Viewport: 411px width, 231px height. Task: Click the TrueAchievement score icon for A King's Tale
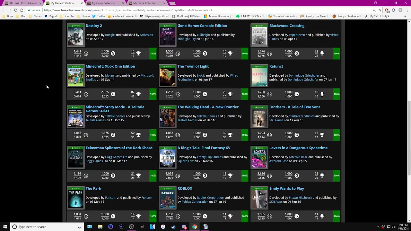click(x=178, y=176)
